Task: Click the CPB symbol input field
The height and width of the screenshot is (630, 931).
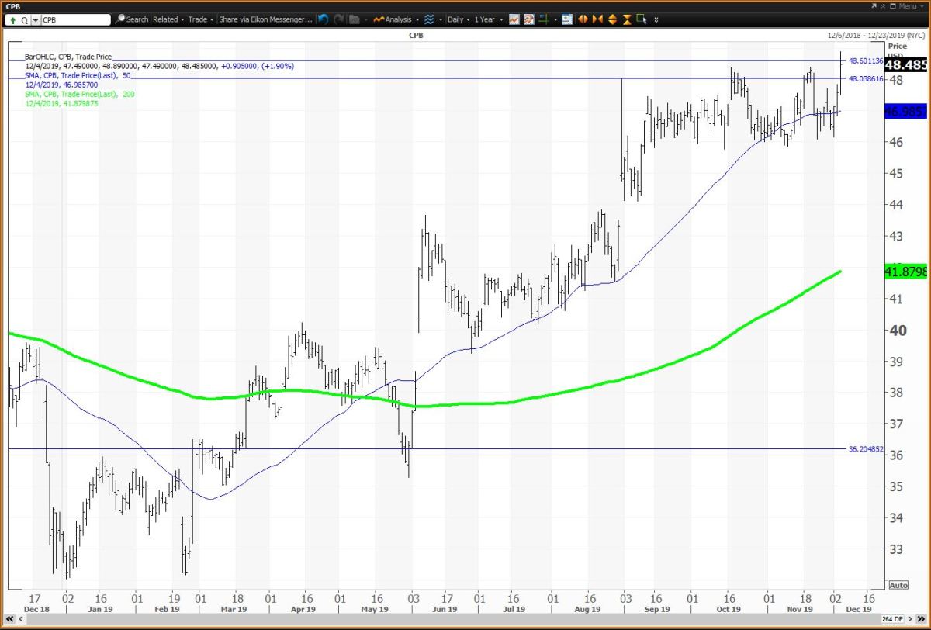Action: coord(74,19)
